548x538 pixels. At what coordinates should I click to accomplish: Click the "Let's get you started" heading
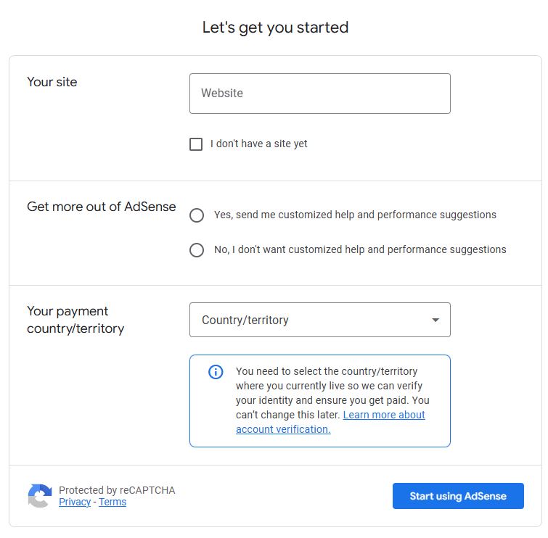pos(275,28)
